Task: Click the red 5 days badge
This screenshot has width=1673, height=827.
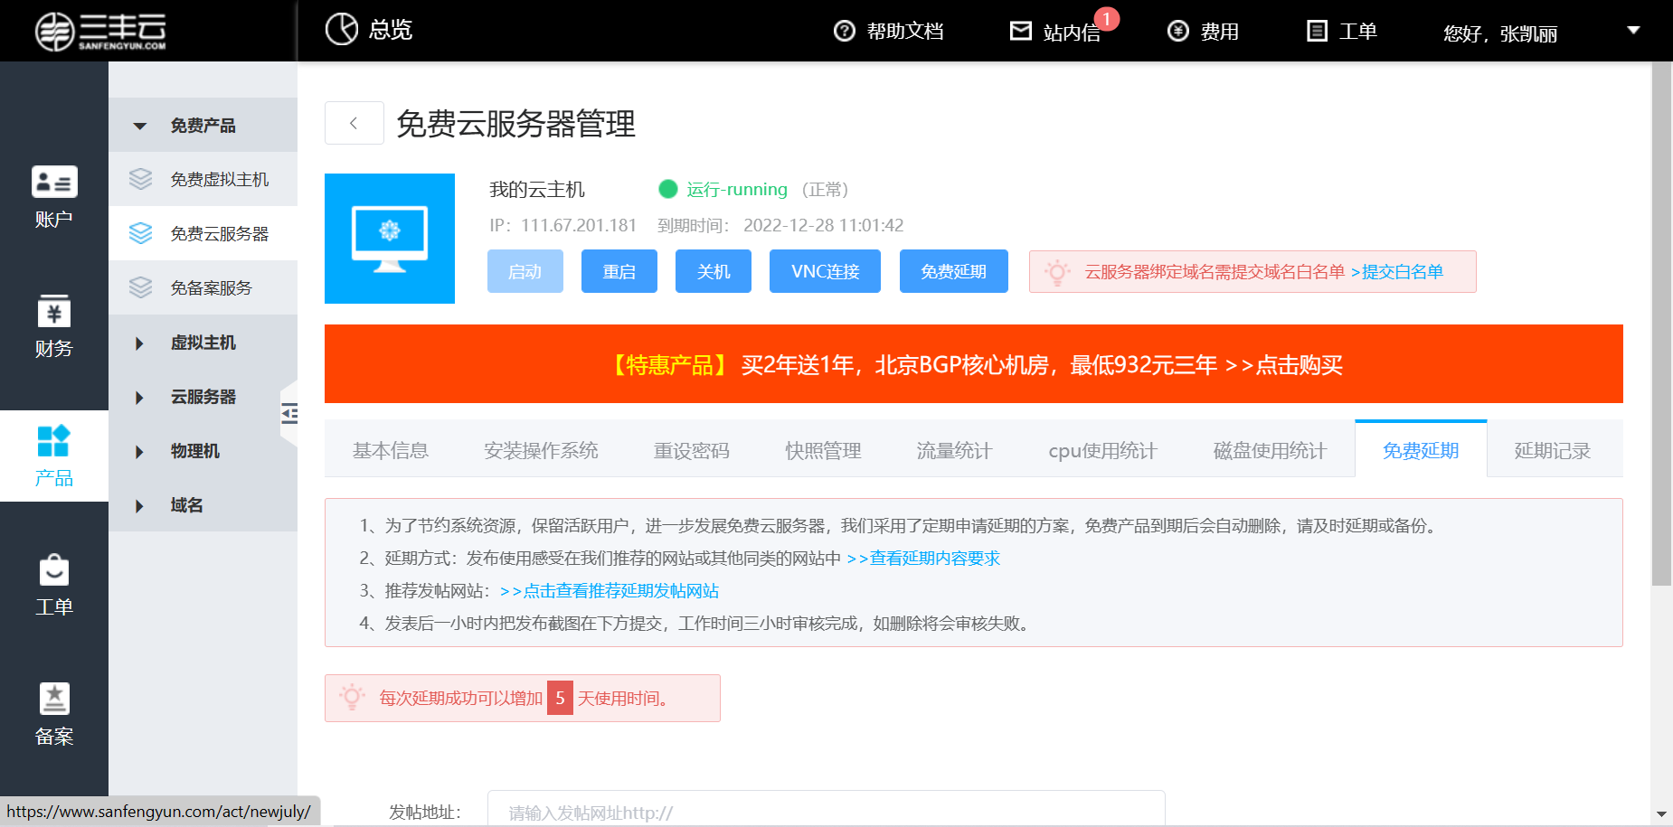Action: [560, 698]
